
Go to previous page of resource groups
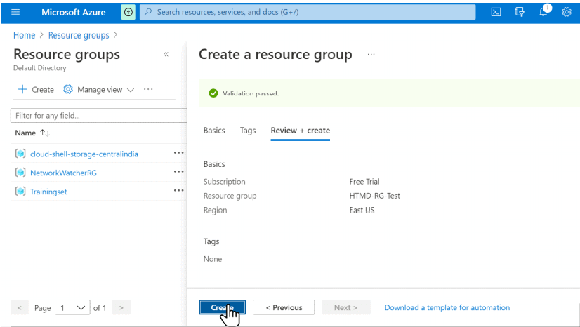[x=20, y=307]
